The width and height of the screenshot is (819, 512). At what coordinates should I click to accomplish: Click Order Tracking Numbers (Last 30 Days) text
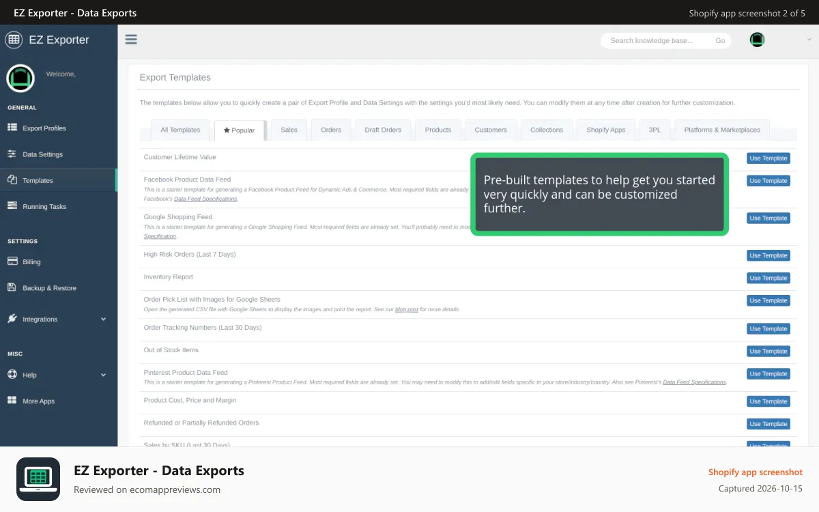(203, 328)
